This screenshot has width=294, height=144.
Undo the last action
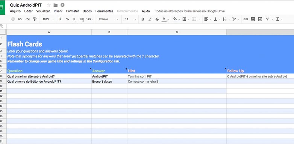(x=20, y=19)
